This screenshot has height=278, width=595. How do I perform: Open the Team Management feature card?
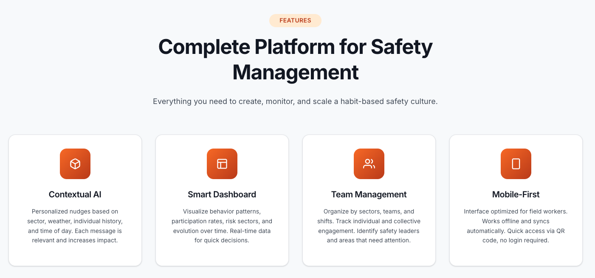click(x=369, y=200)
